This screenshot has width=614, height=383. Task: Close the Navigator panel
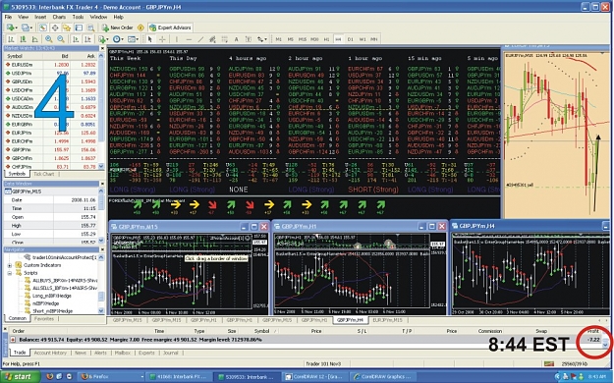(102, 249)
